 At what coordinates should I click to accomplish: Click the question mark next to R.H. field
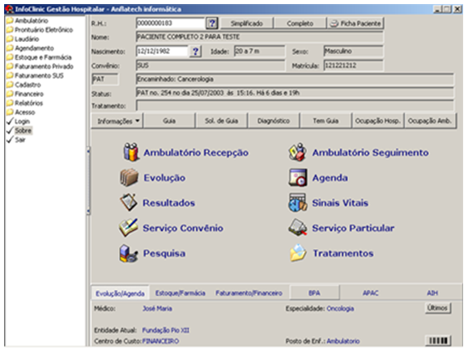(x=212, y=23)
